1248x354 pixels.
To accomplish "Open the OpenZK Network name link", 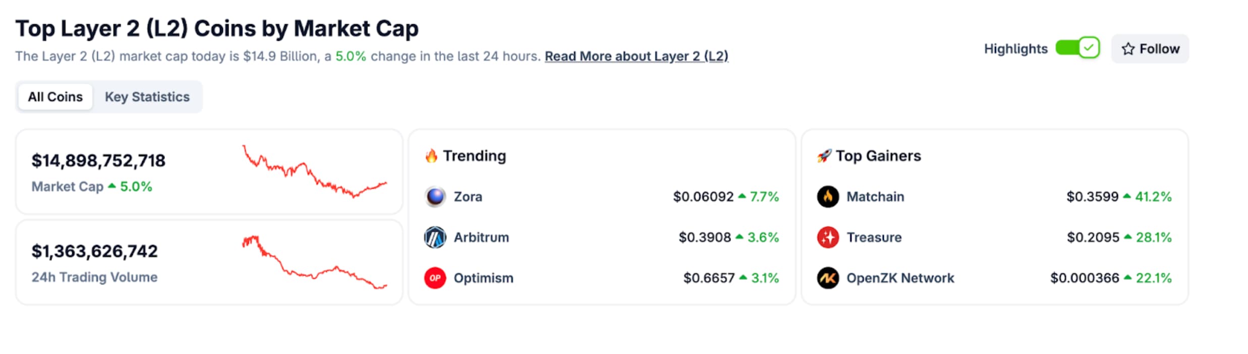I will tap(900, 278).
